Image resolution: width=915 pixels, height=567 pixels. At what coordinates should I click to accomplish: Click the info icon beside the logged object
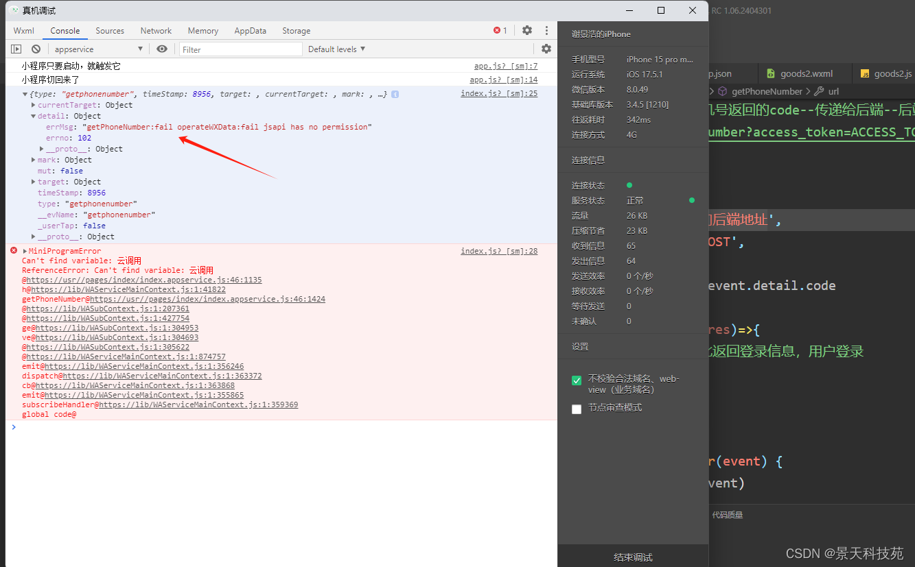pyautogui.click(x=395, y=94)
